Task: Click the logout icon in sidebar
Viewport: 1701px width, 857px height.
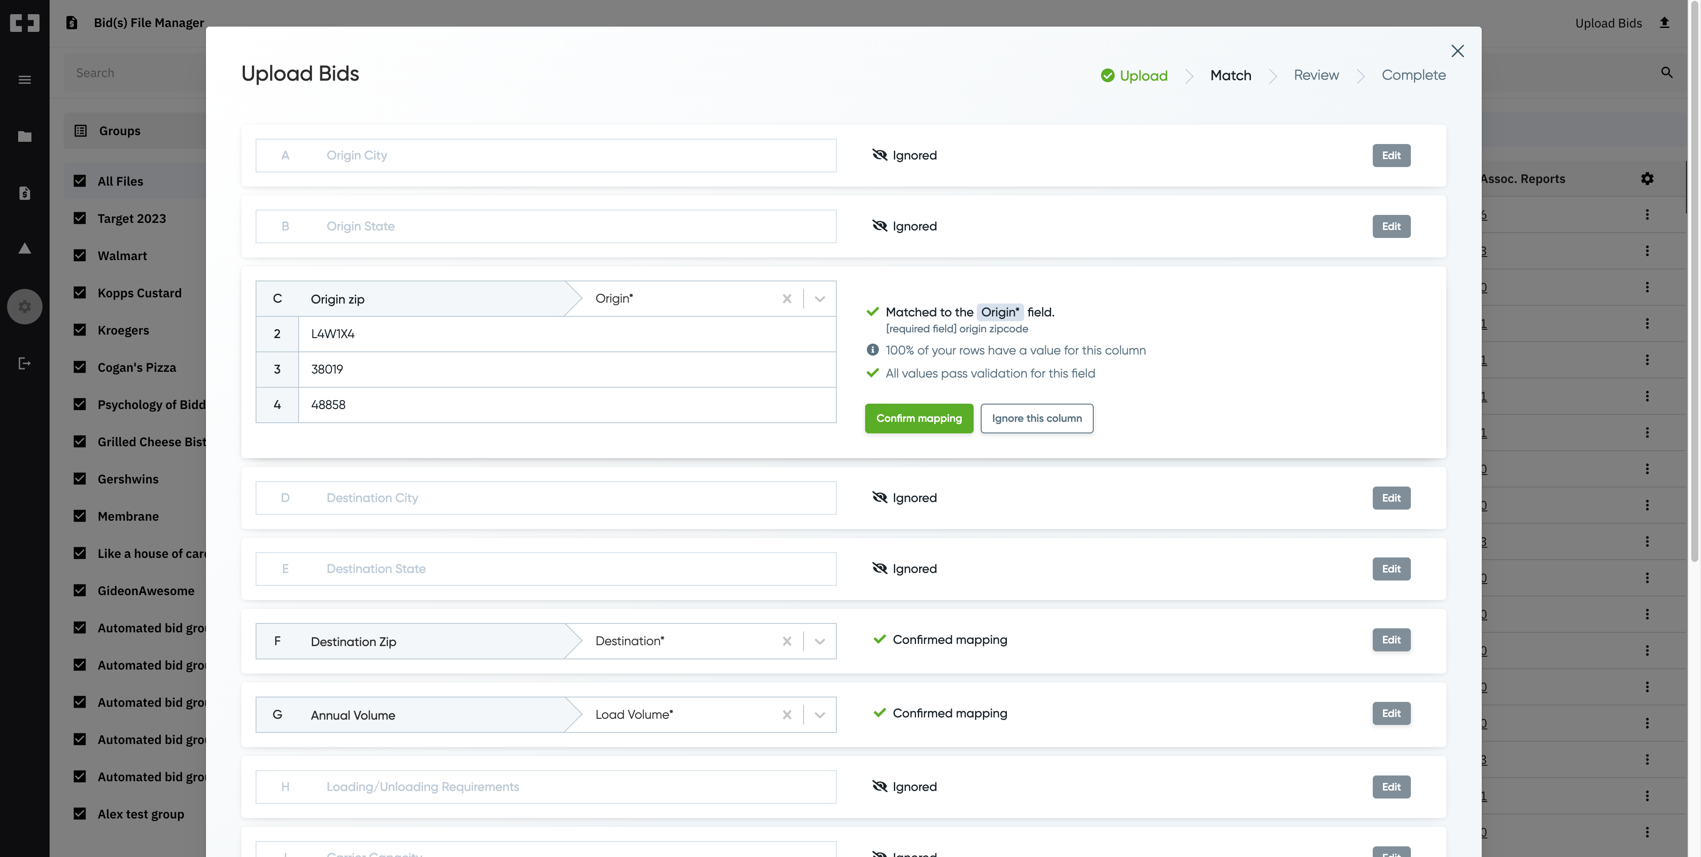Action: [x=24, y=363]
